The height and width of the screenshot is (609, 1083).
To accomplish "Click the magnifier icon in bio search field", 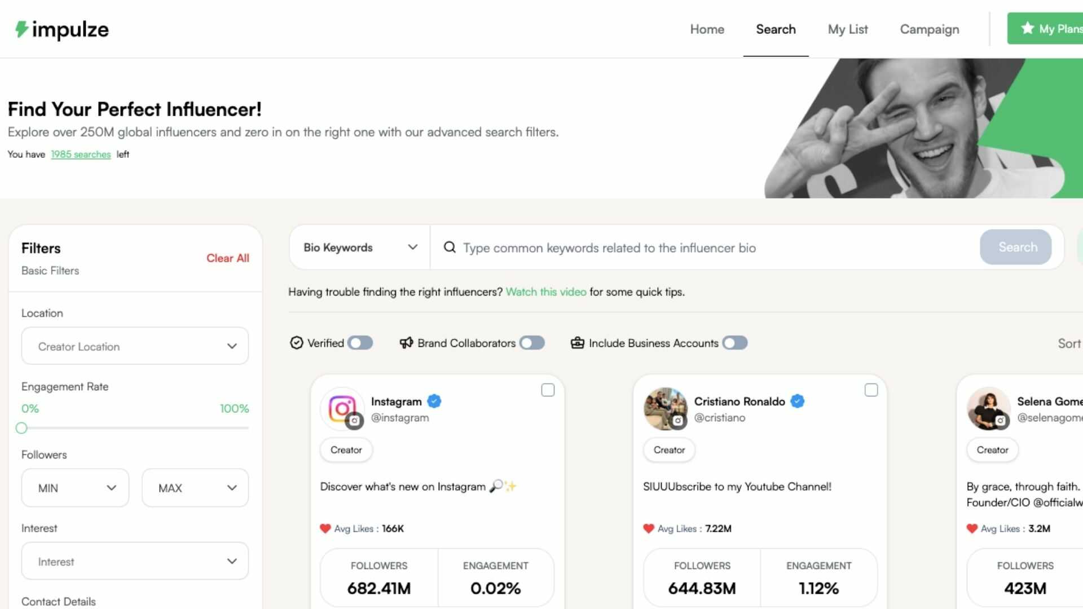I will click(x=450, y=247).
